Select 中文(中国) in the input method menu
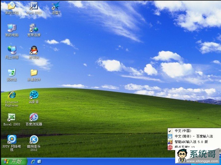Screen dimensions: 221x165 [194, 131]
